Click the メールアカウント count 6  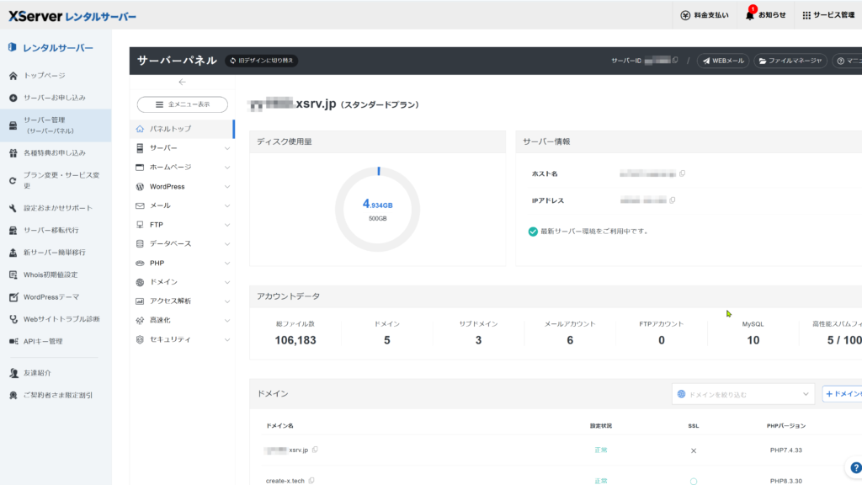click(570, 340)
